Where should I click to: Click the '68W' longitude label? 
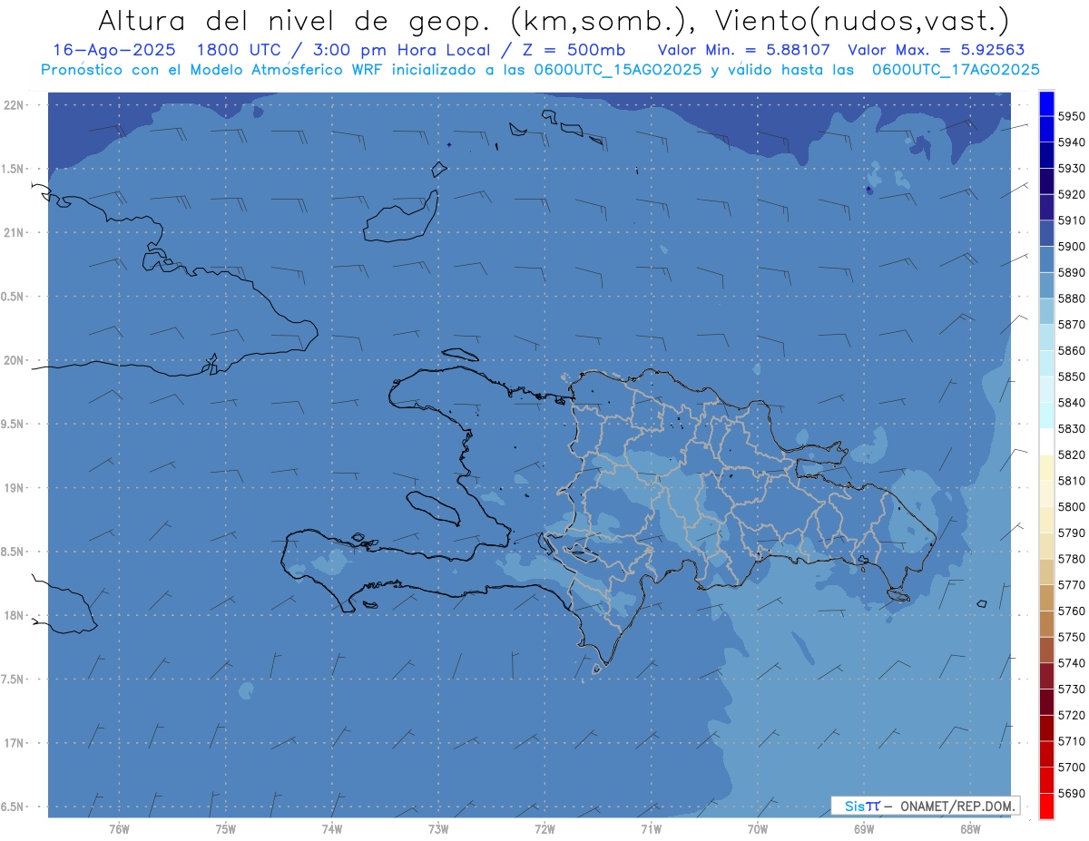pyautogui.click(x=970, y=829)
